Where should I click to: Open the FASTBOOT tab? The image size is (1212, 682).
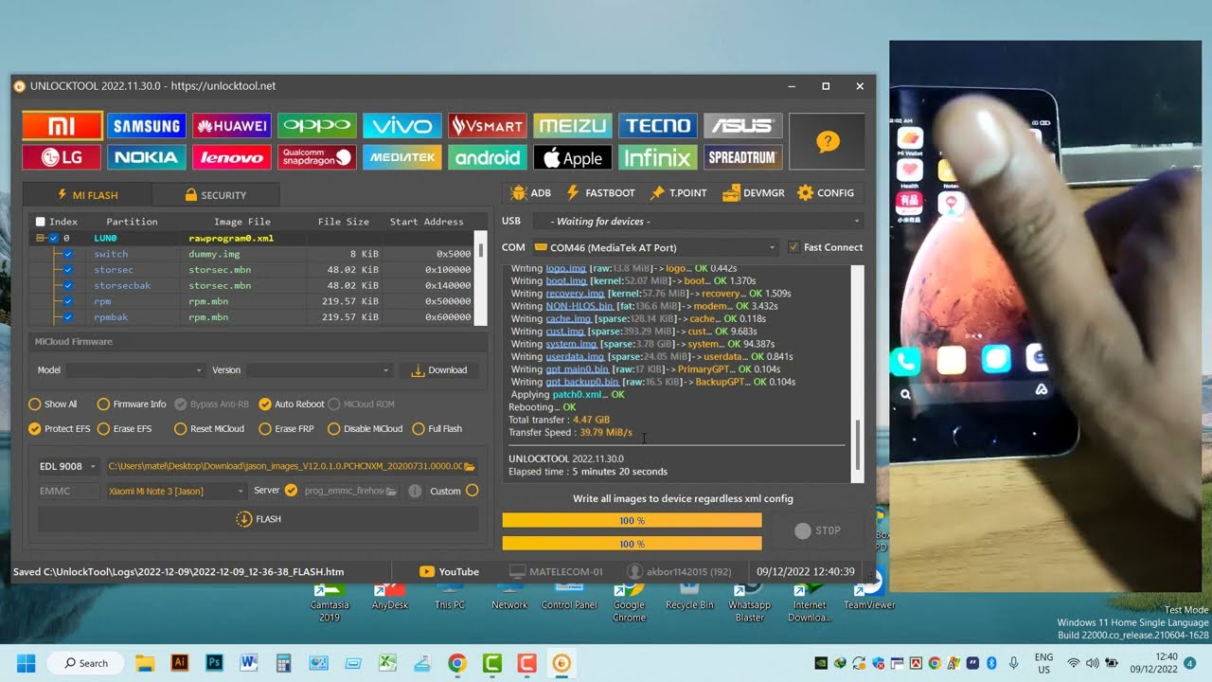click(600, 192)
